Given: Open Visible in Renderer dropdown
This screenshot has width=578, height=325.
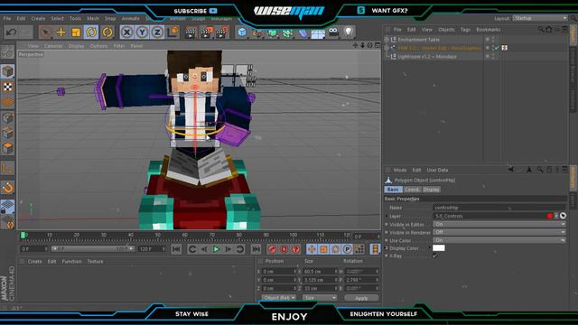Looking at the screenshot, I should [x=499, y=233].
